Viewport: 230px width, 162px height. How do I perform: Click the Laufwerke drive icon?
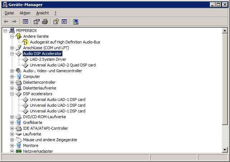19,134
